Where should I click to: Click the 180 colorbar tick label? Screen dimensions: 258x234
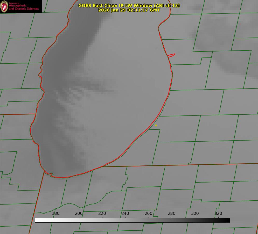pyautogui.click(x=56, y=214)
